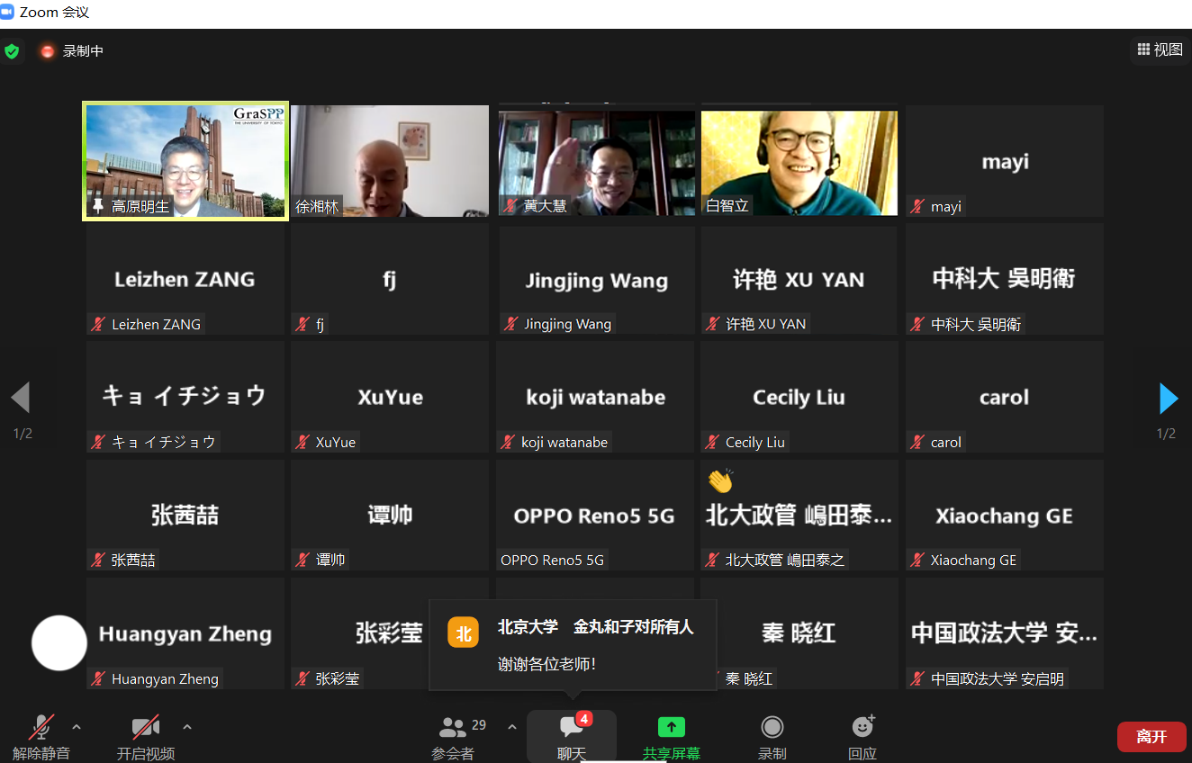The image size is (1192, 763).
Task: Click the red recording indicator icon
Action: point(47,51)
